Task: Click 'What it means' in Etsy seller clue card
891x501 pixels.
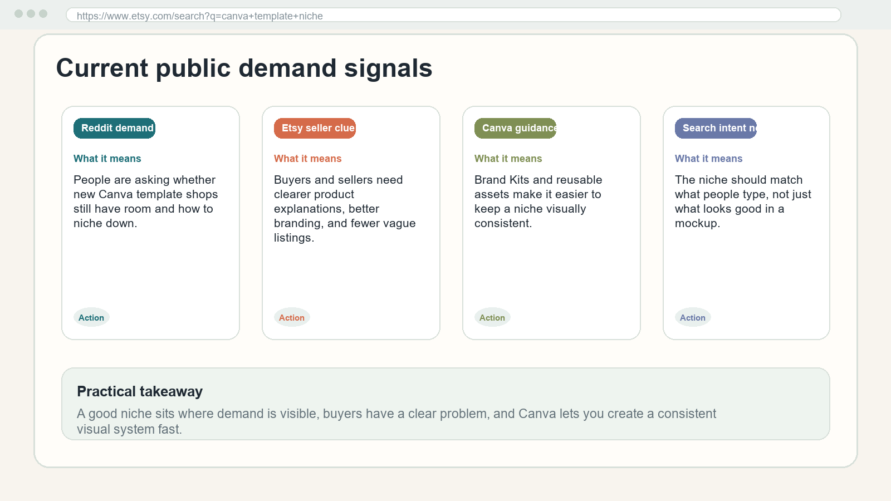Action: coord(308,159)
